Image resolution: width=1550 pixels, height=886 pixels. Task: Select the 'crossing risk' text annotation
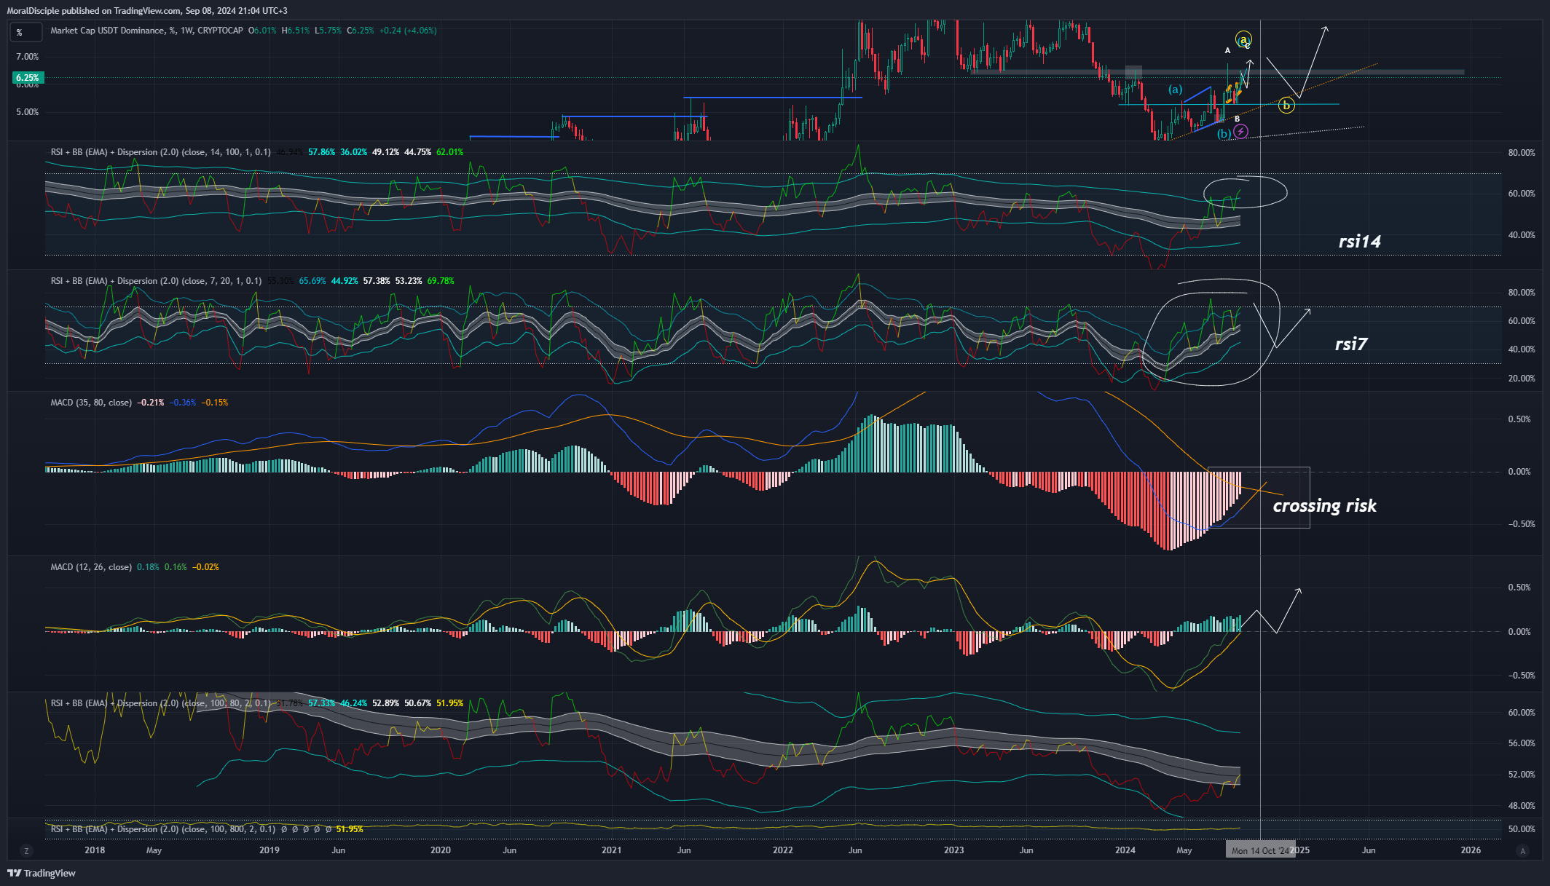point(1324,506)
